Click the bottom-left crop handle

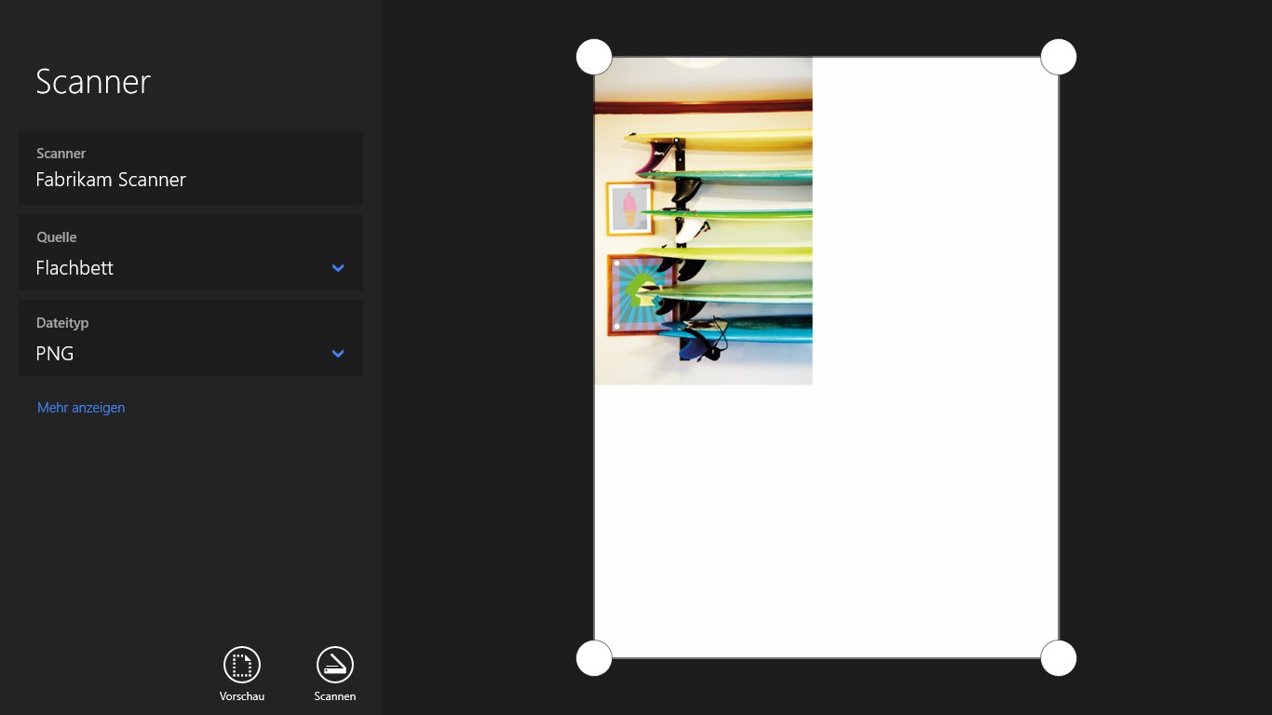click(x=594, y=657)
